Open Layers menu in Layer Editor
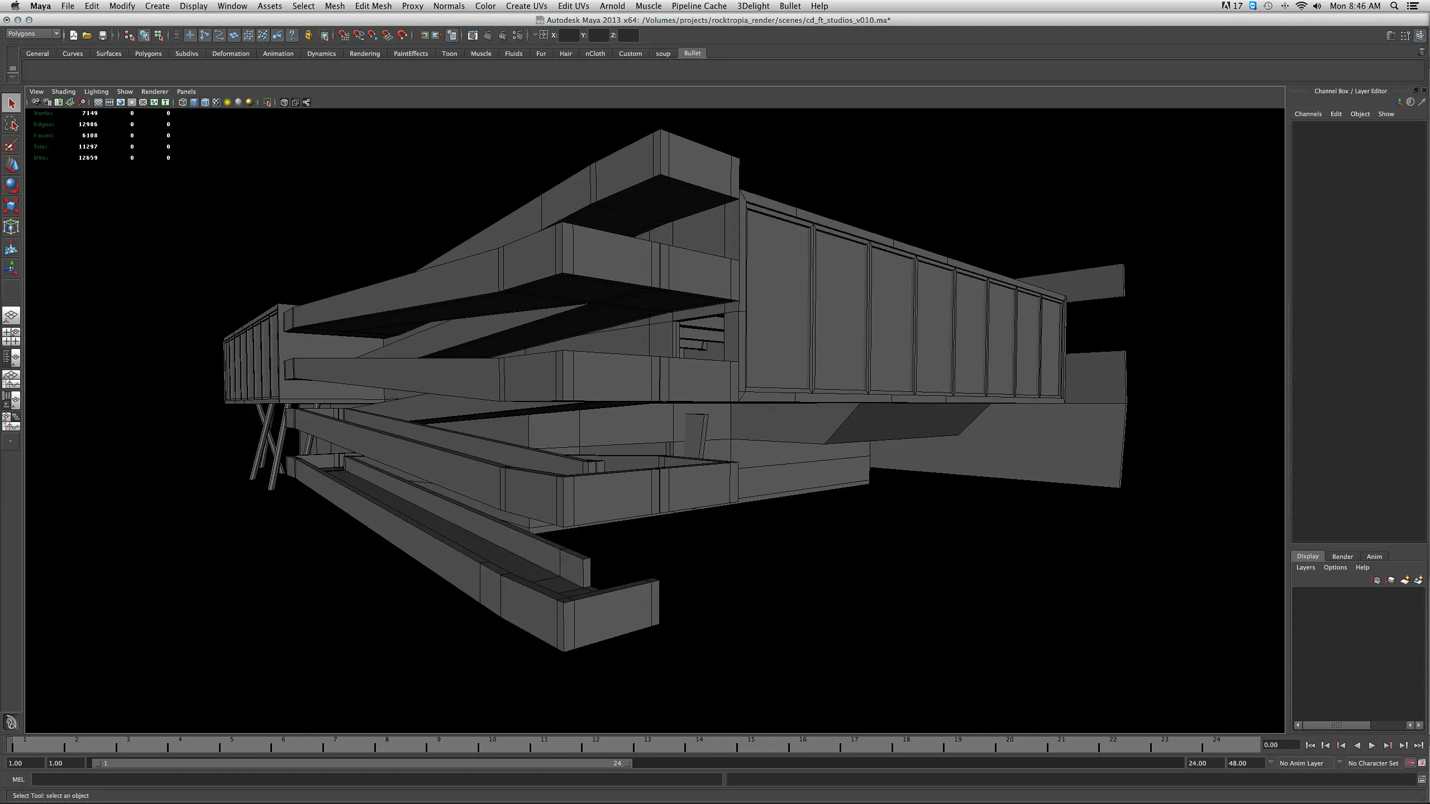Image resolution: width=1430 pixels, height=804 pixels. pos(1305,567)
